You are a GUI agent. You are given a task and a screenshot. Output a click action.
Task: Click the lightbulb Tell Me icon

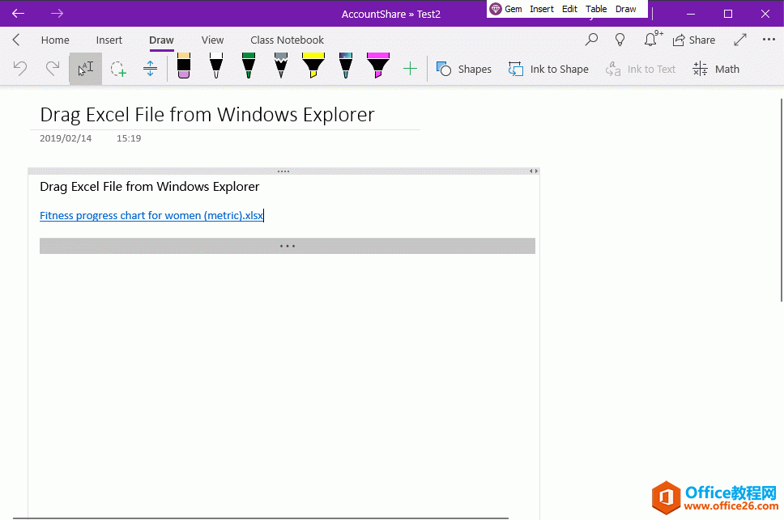click(x=620, y=40)
